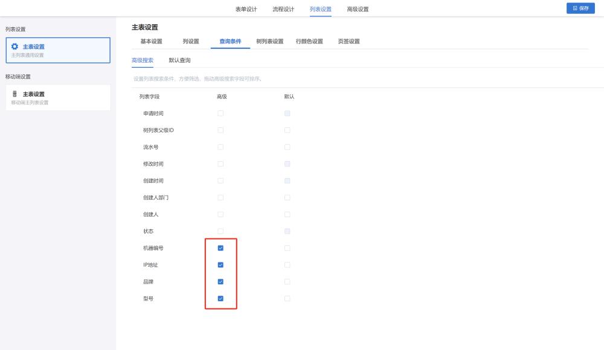604x350 pixels.
Task: Uncheck 高级 checkbox for 机器编号
Action: (x=220, y=248)
